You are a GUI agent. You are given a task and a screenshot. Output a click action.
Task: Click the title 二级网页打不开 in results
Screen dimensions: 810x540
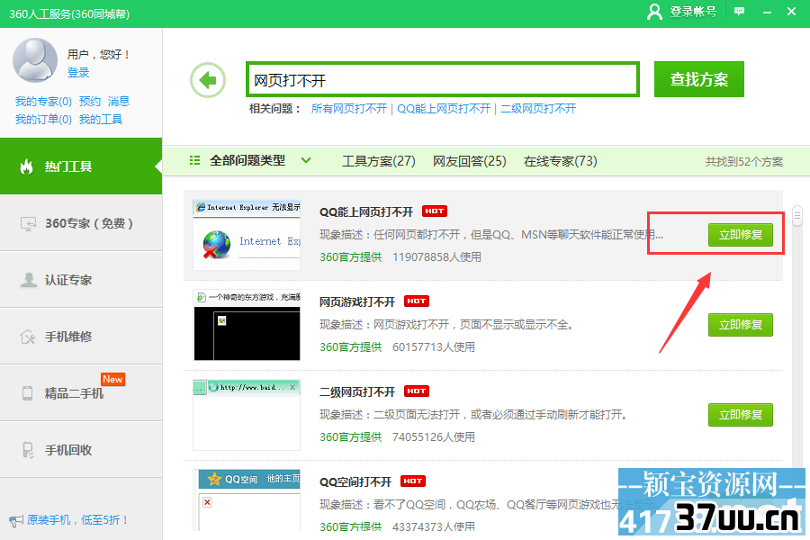pyautogui.click(x=357, y=391)
